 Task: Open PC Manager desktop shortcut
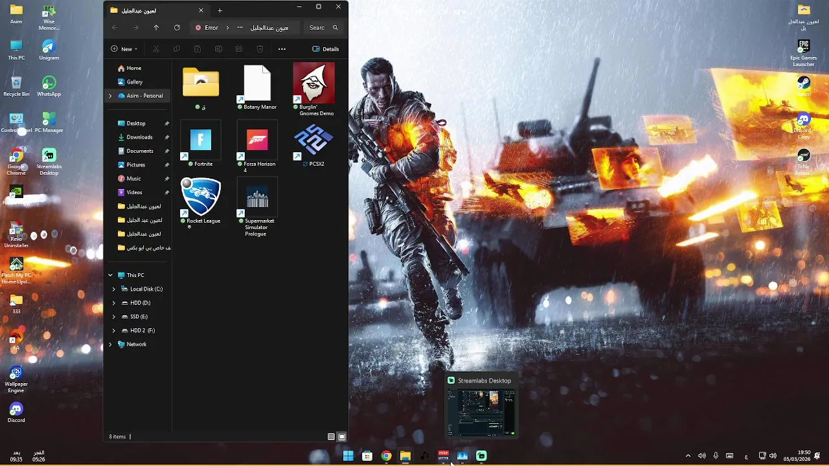(x=49, y=123)
